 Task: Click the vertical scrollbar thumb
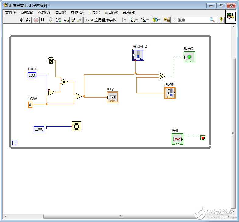pos(233,133)
